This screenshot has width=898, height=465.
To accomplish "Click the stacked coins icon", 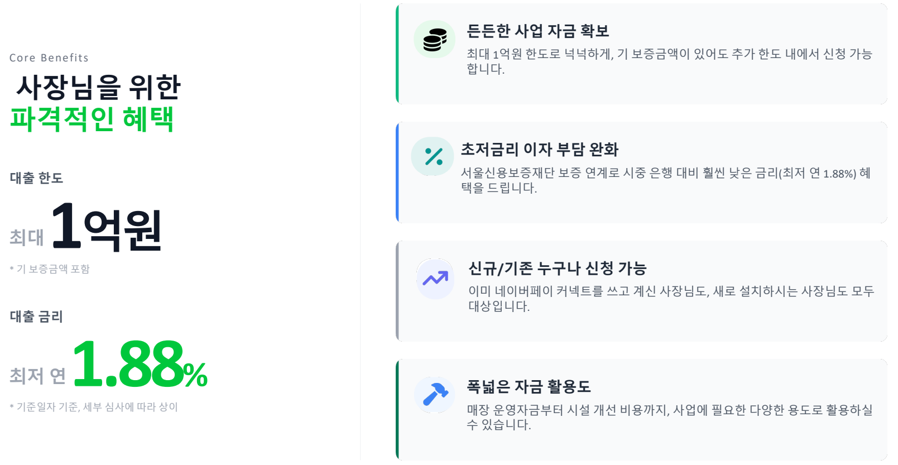I will [435, 40].
